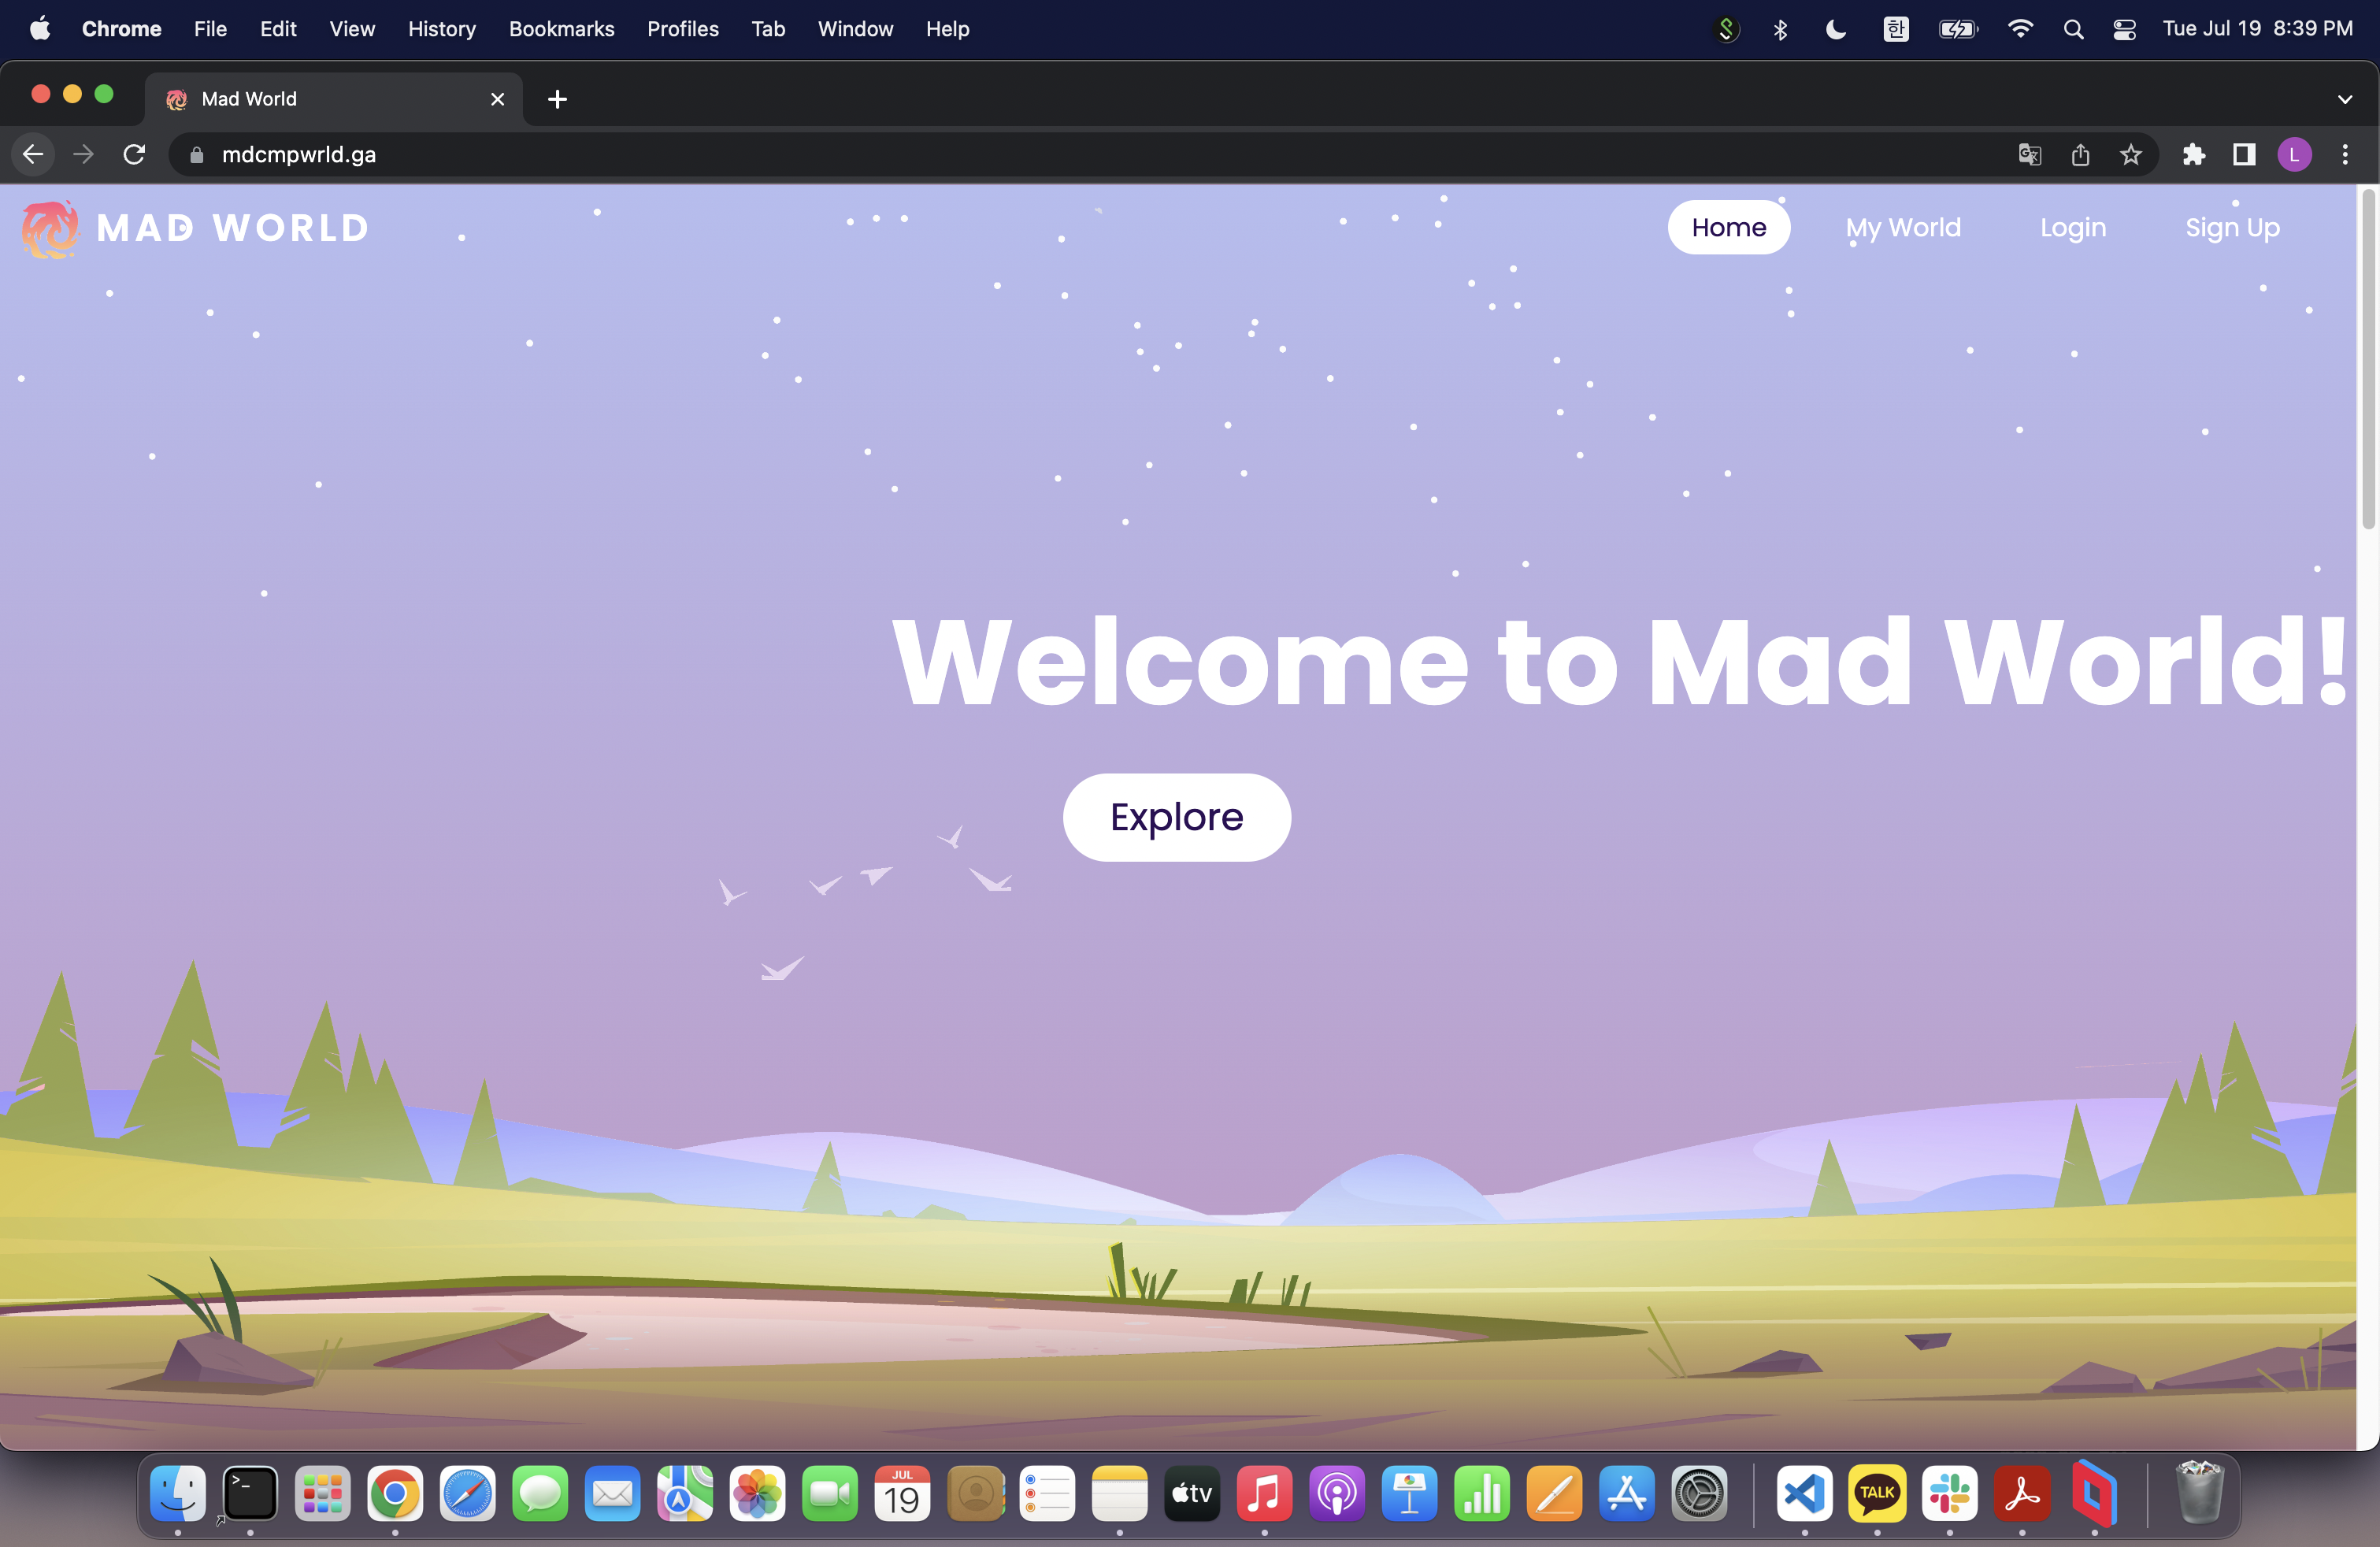The height and width of the screenshot is (1547, 2380).
Task: Open the Chrome extensions puzzle icon
Action: point(2194,155)
